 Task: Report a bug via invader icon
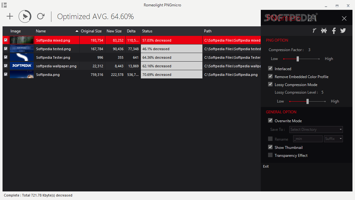(x=324, y=30)
